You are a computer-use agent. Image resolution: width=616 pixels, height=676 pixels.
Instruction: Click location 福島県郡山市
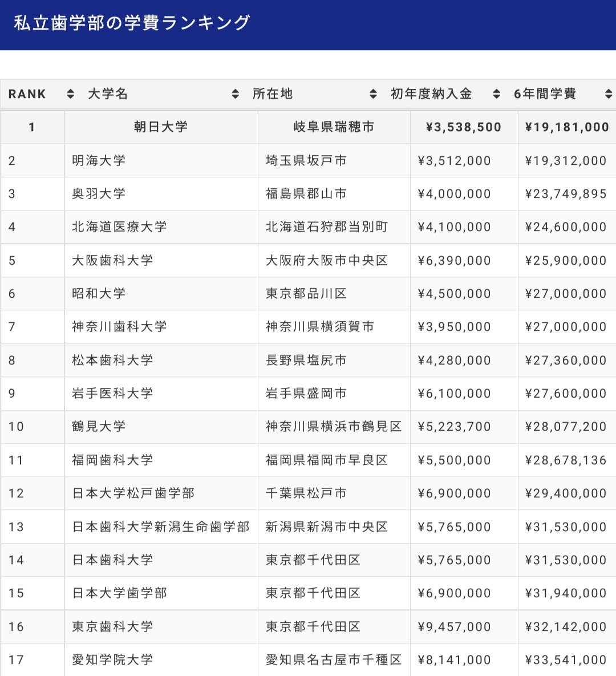tap(306, 193)
